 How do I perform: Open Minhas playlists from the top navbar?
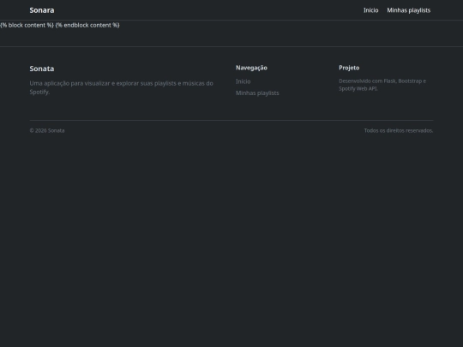coord(409,10)
